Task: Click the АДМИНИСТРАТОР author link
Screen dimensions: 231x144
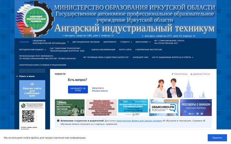Action: point(201,74)
